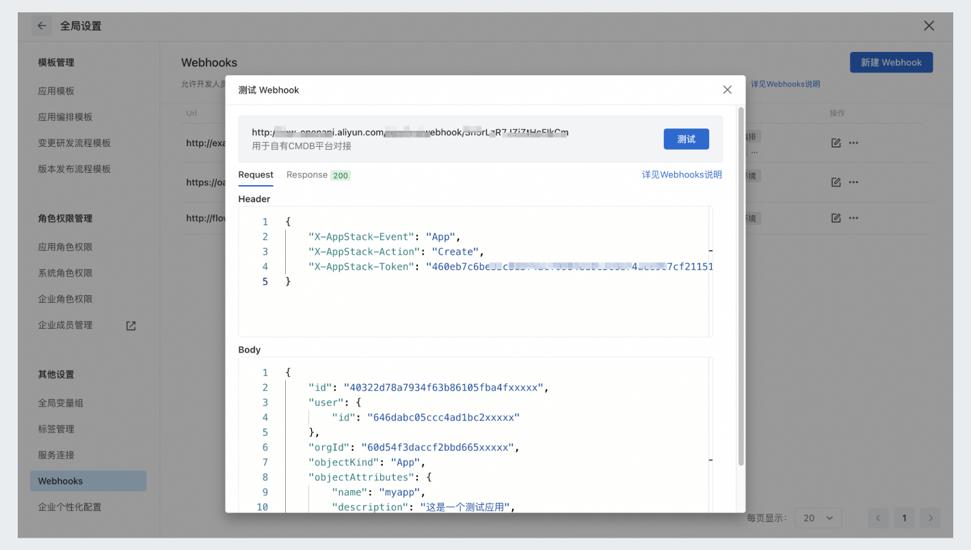Viewport: 971px width, 550px height.
Task: Open 详见Webhooks说明 link on the Webhooks page
Action: (x=785, y=84)
